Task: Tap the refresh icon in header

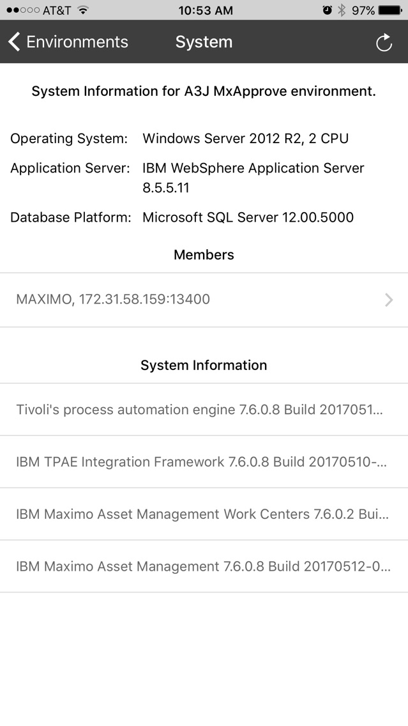Action: [x=384, y=43]
